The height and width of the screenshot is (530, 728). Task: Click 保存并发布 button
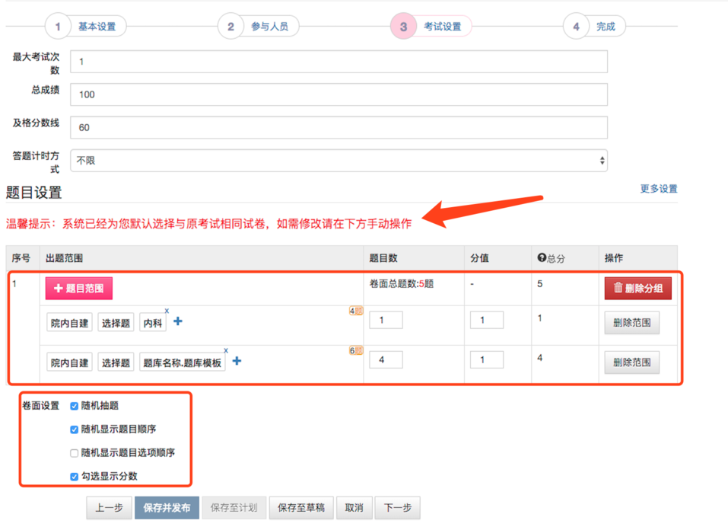click(167, 508)
